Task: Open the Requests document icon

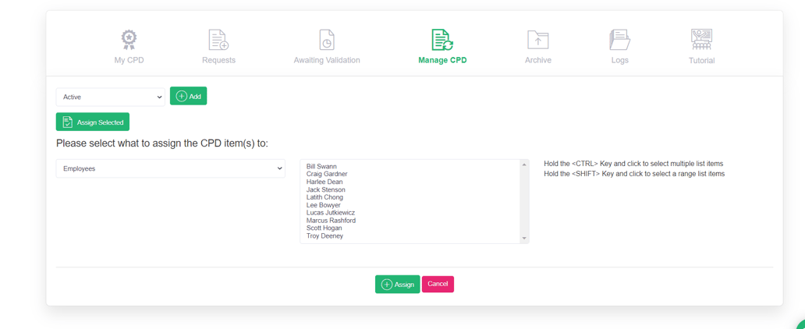Action: (218, 39)
